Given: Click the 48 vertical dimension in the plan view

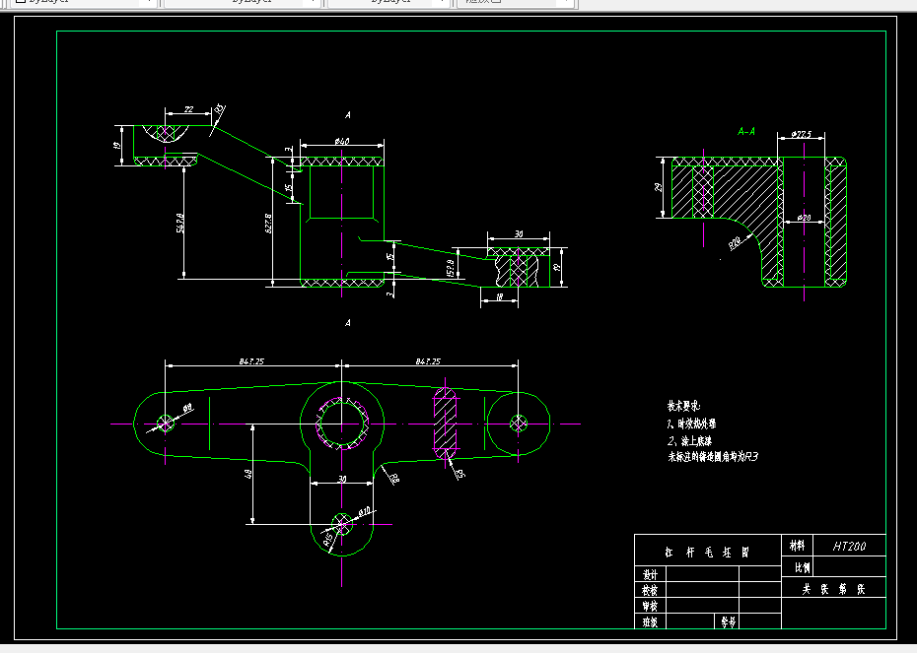Looking at the screenshot, I should tap(247, 475).
